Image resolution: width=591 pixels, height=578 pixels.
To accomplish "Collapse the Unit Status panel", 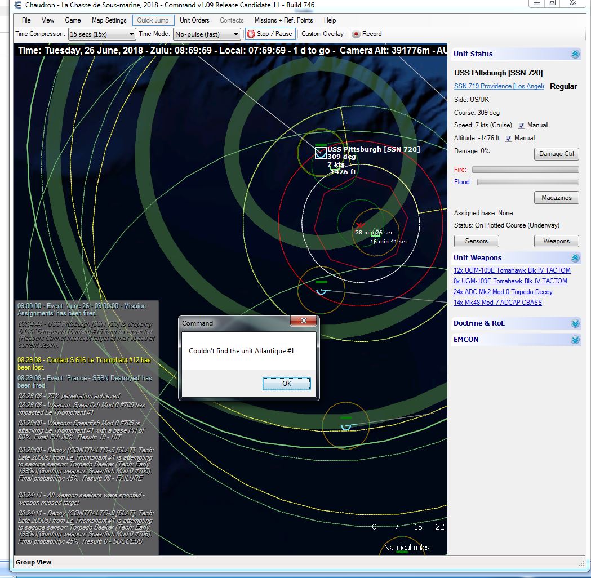I will click(575, 54).
